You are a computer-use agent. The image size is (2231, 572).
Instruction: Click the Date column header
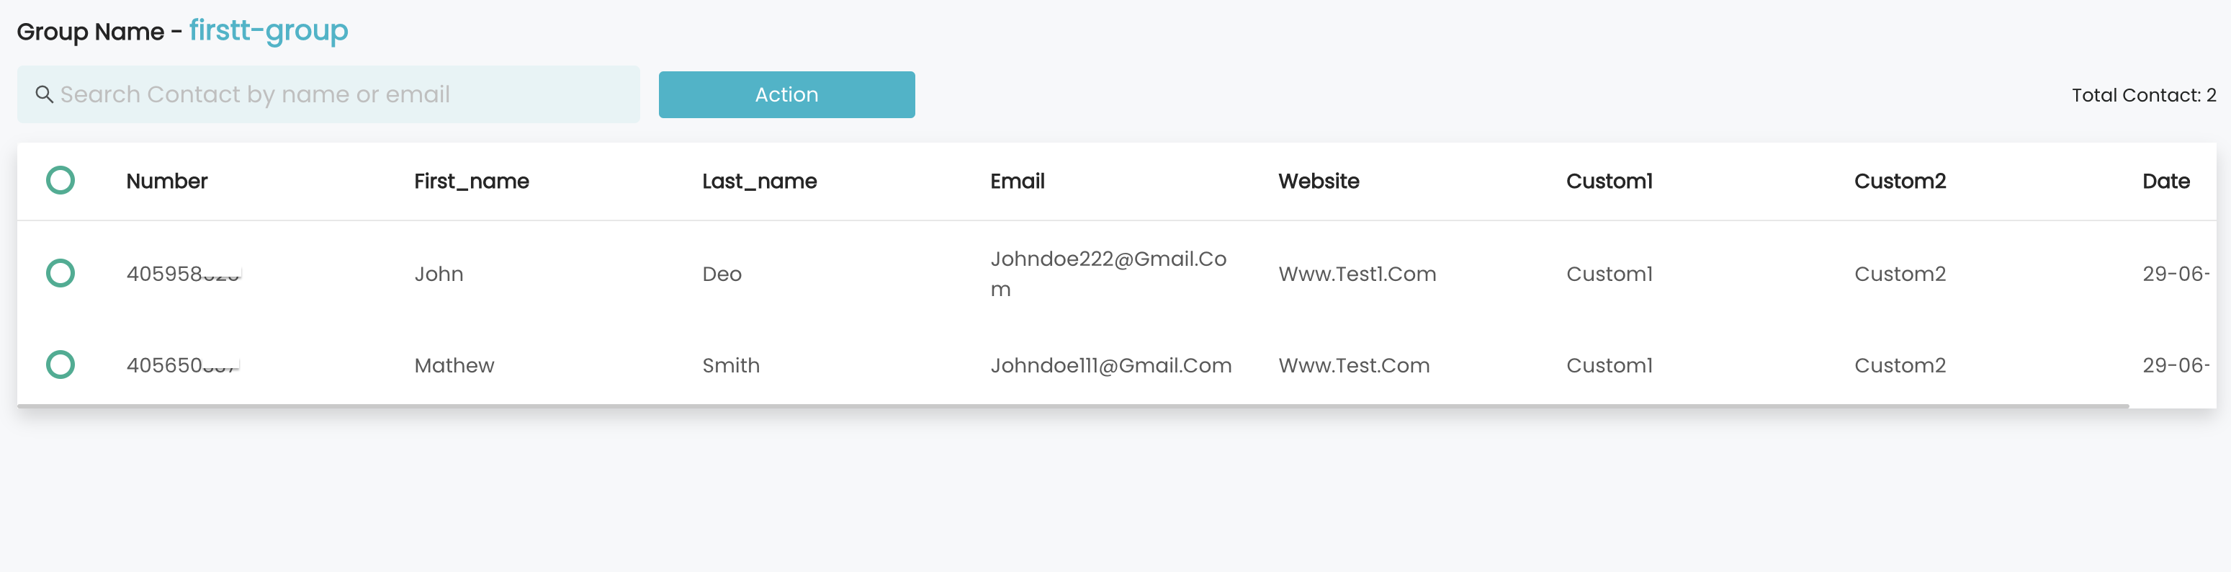pos(2166,181)
